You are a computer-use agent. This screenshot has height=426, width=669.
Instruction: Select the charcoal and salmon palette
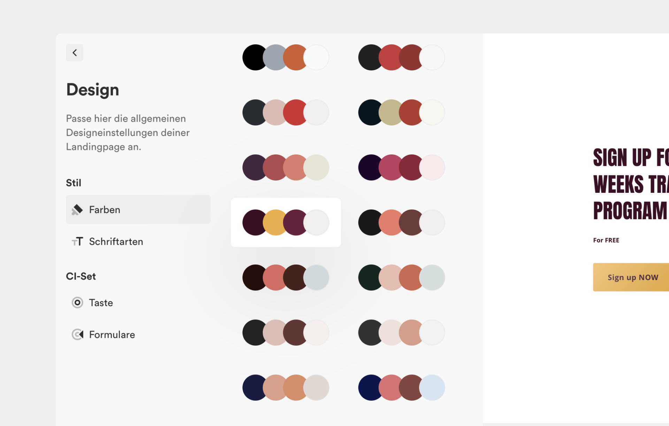coord(401,222)
